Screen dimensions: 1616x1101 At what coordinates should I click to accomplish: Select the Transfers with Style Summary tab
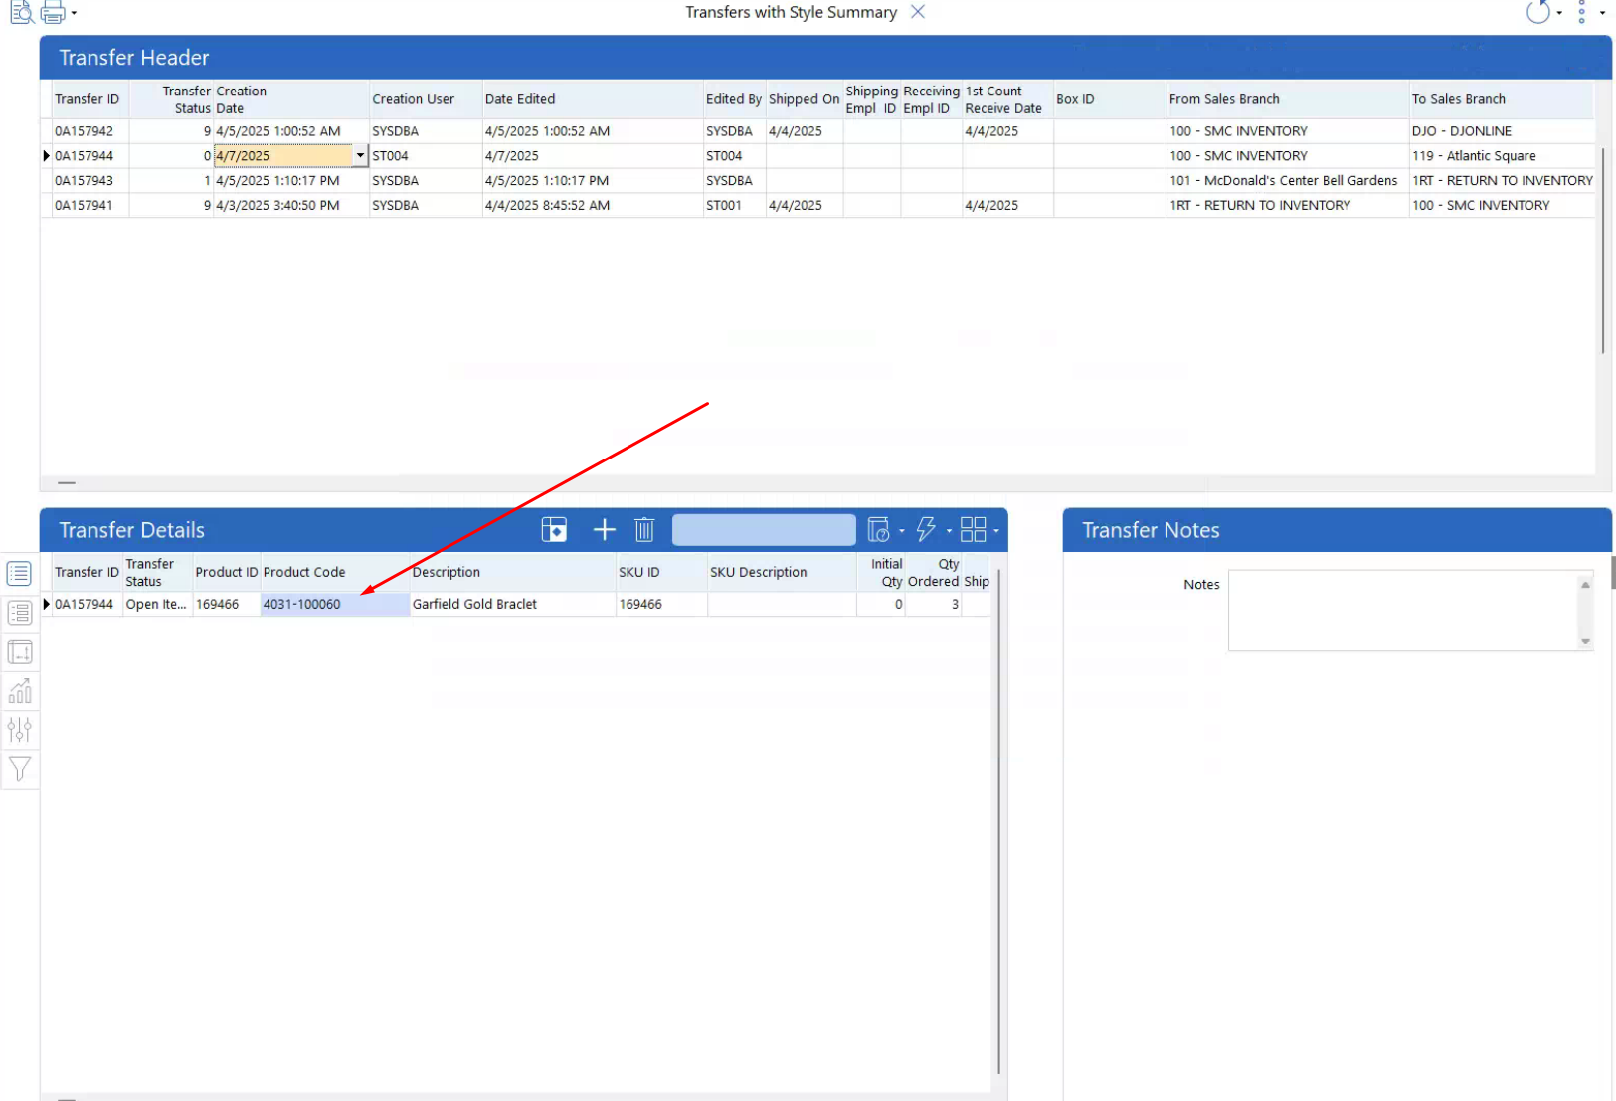[x=791, y=12]
